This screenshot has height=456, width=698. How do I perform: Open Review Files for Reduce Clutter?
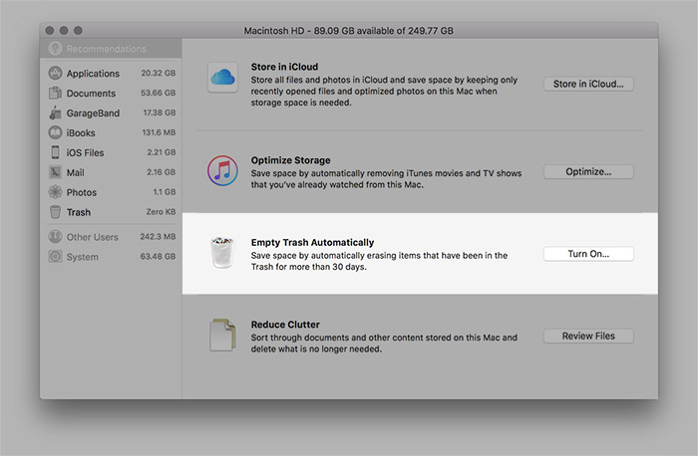pyautogui.click(x=588, y=337)
